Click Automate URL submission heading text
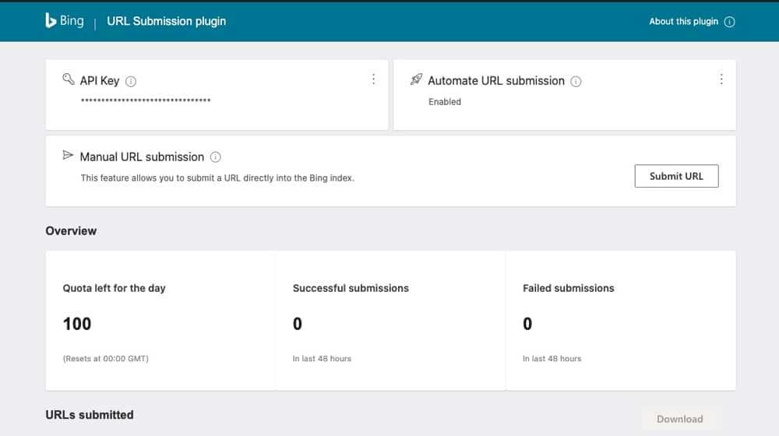Screen dimensions: 779x436 click(x=496, y=80)
